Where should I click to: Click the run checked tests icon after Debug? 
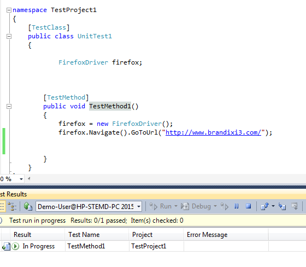(225, 206)
